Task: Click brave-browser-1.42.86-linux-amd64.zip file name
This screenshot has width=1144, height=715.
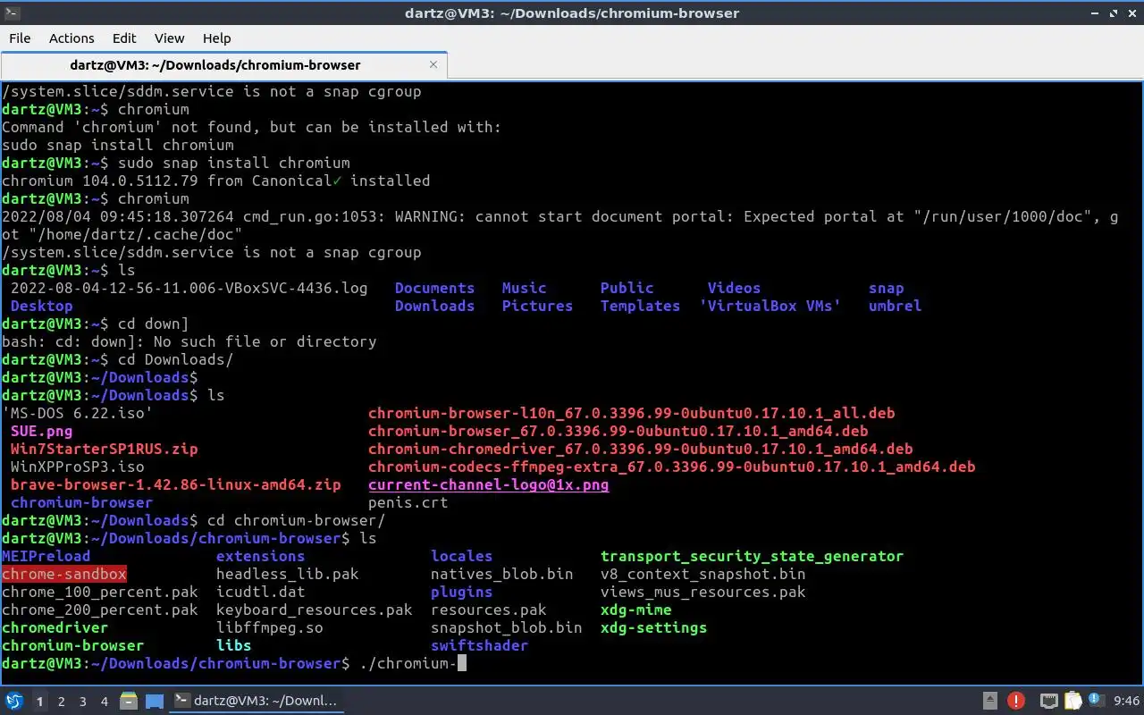Action: tap(176, 484)
